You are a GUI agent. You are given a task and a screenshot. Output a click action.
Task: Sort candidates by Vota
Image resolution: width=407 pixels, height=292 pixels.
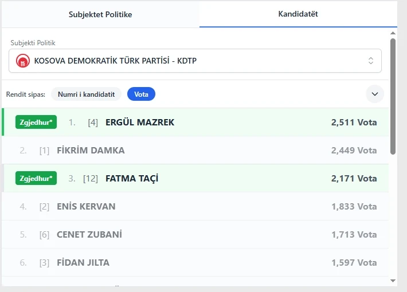[141, 94]
